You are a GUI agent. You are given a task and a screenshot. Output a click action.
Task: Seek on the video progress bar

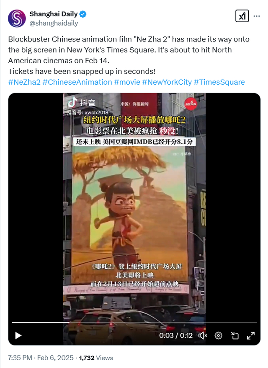pyautogui.click(x=134, y=322)
